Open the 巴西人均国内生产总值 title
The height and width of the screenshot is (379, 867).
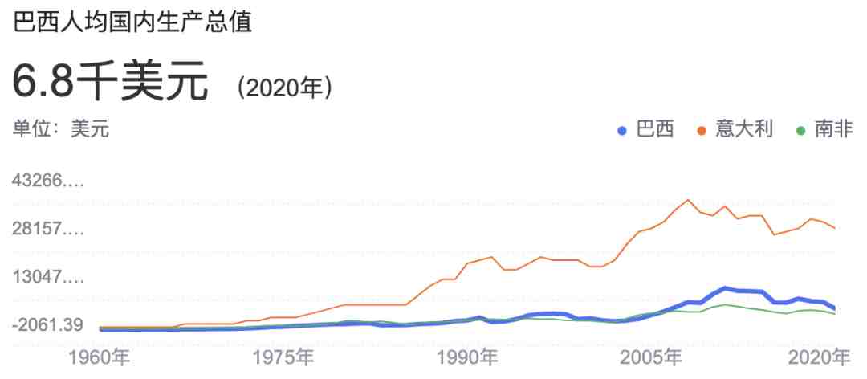coord(132,22)
